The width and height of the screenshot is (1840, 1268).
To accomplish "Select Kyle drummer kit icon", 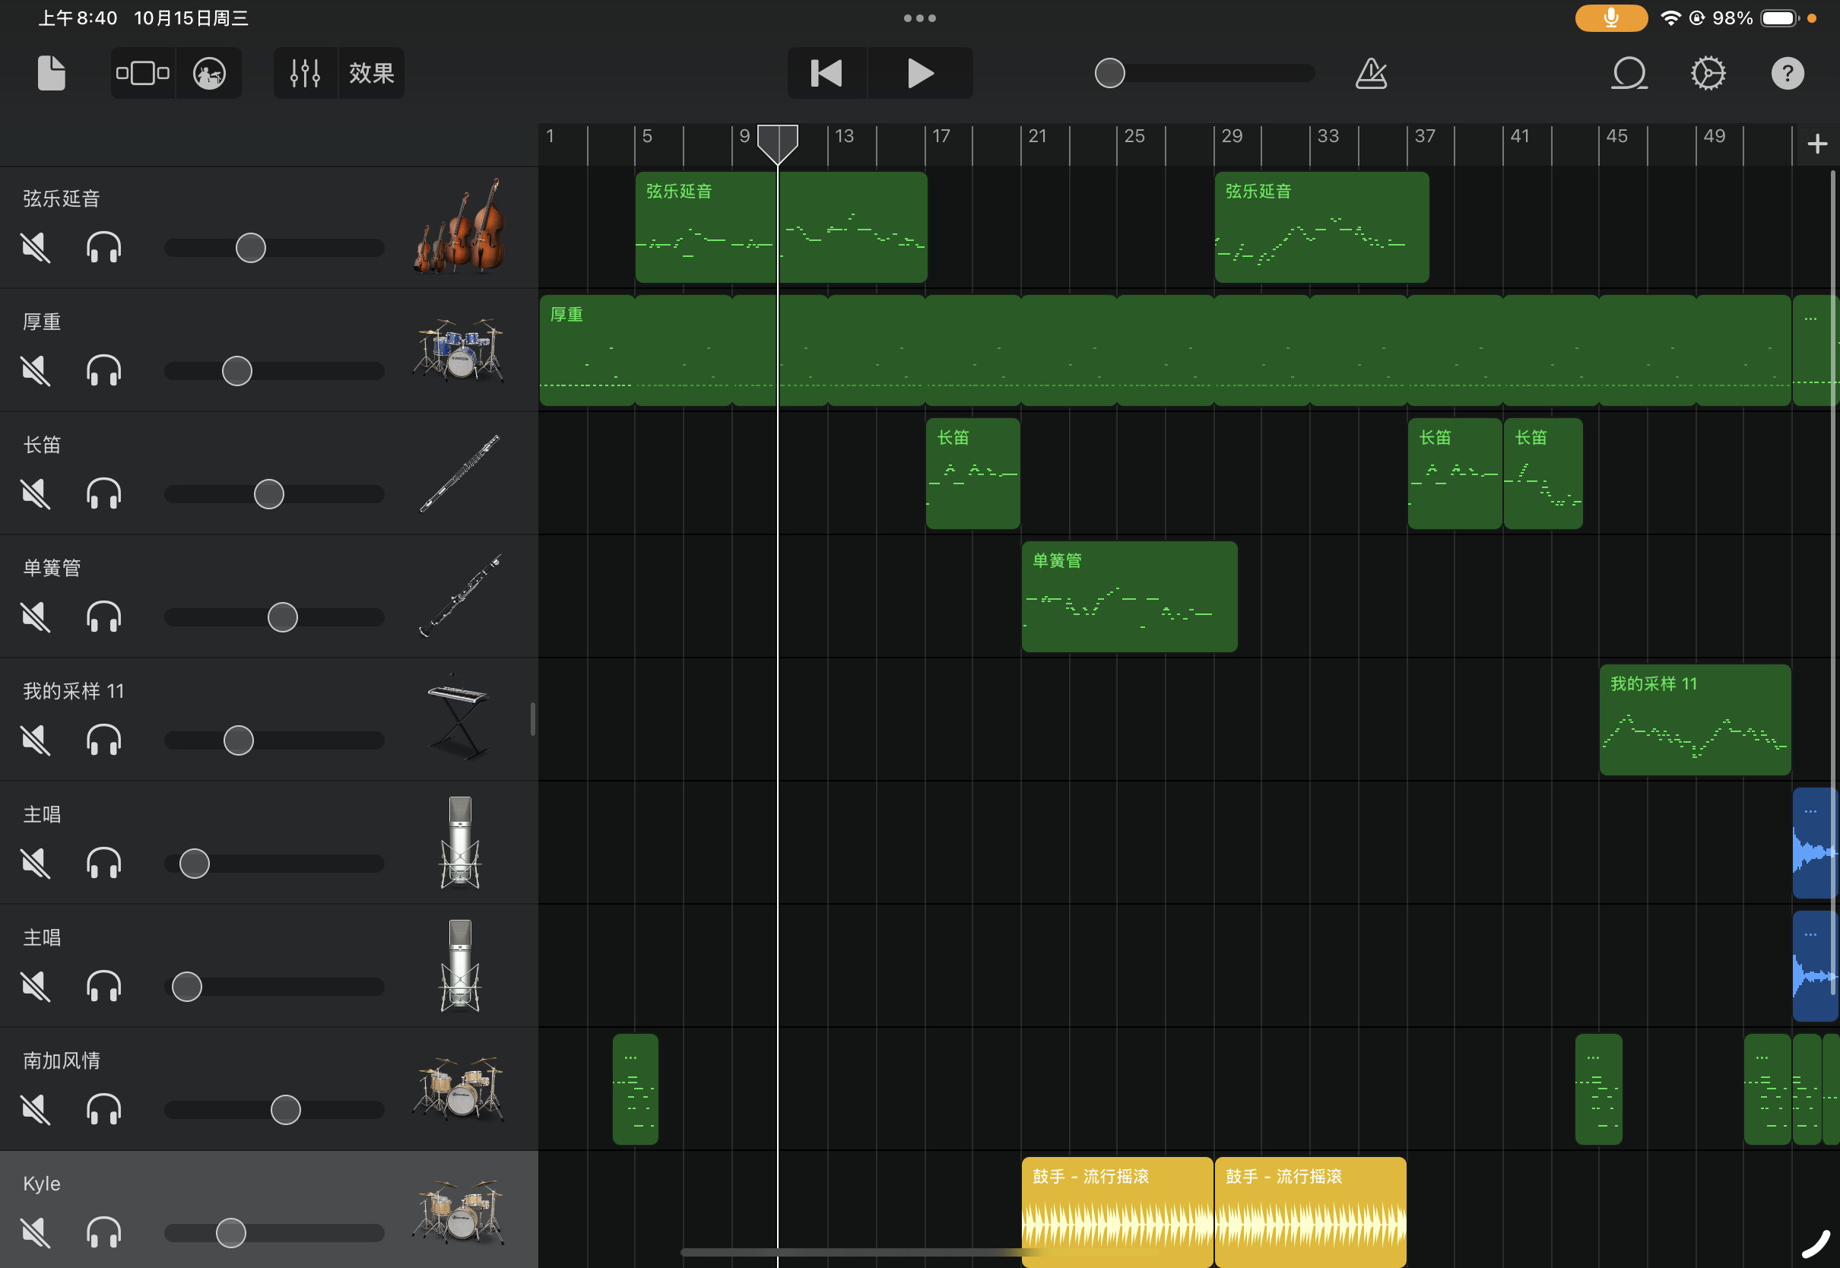I will click(458, 1212).
